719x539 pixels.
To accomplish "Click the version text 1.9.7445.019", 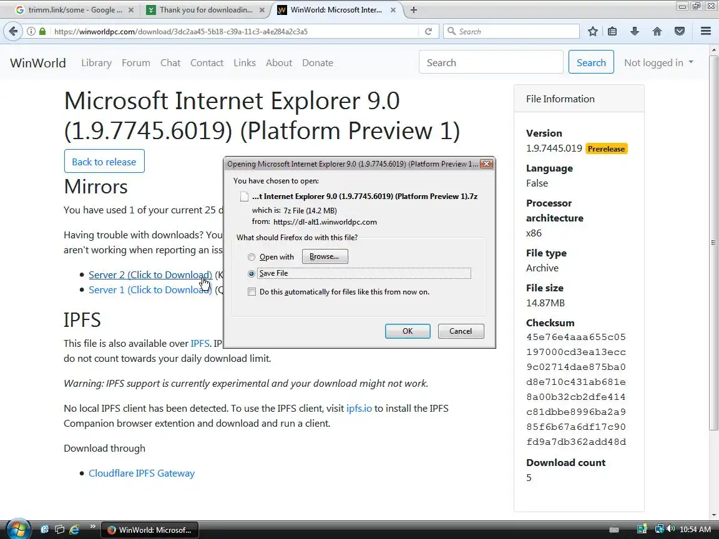I will 554,148.
